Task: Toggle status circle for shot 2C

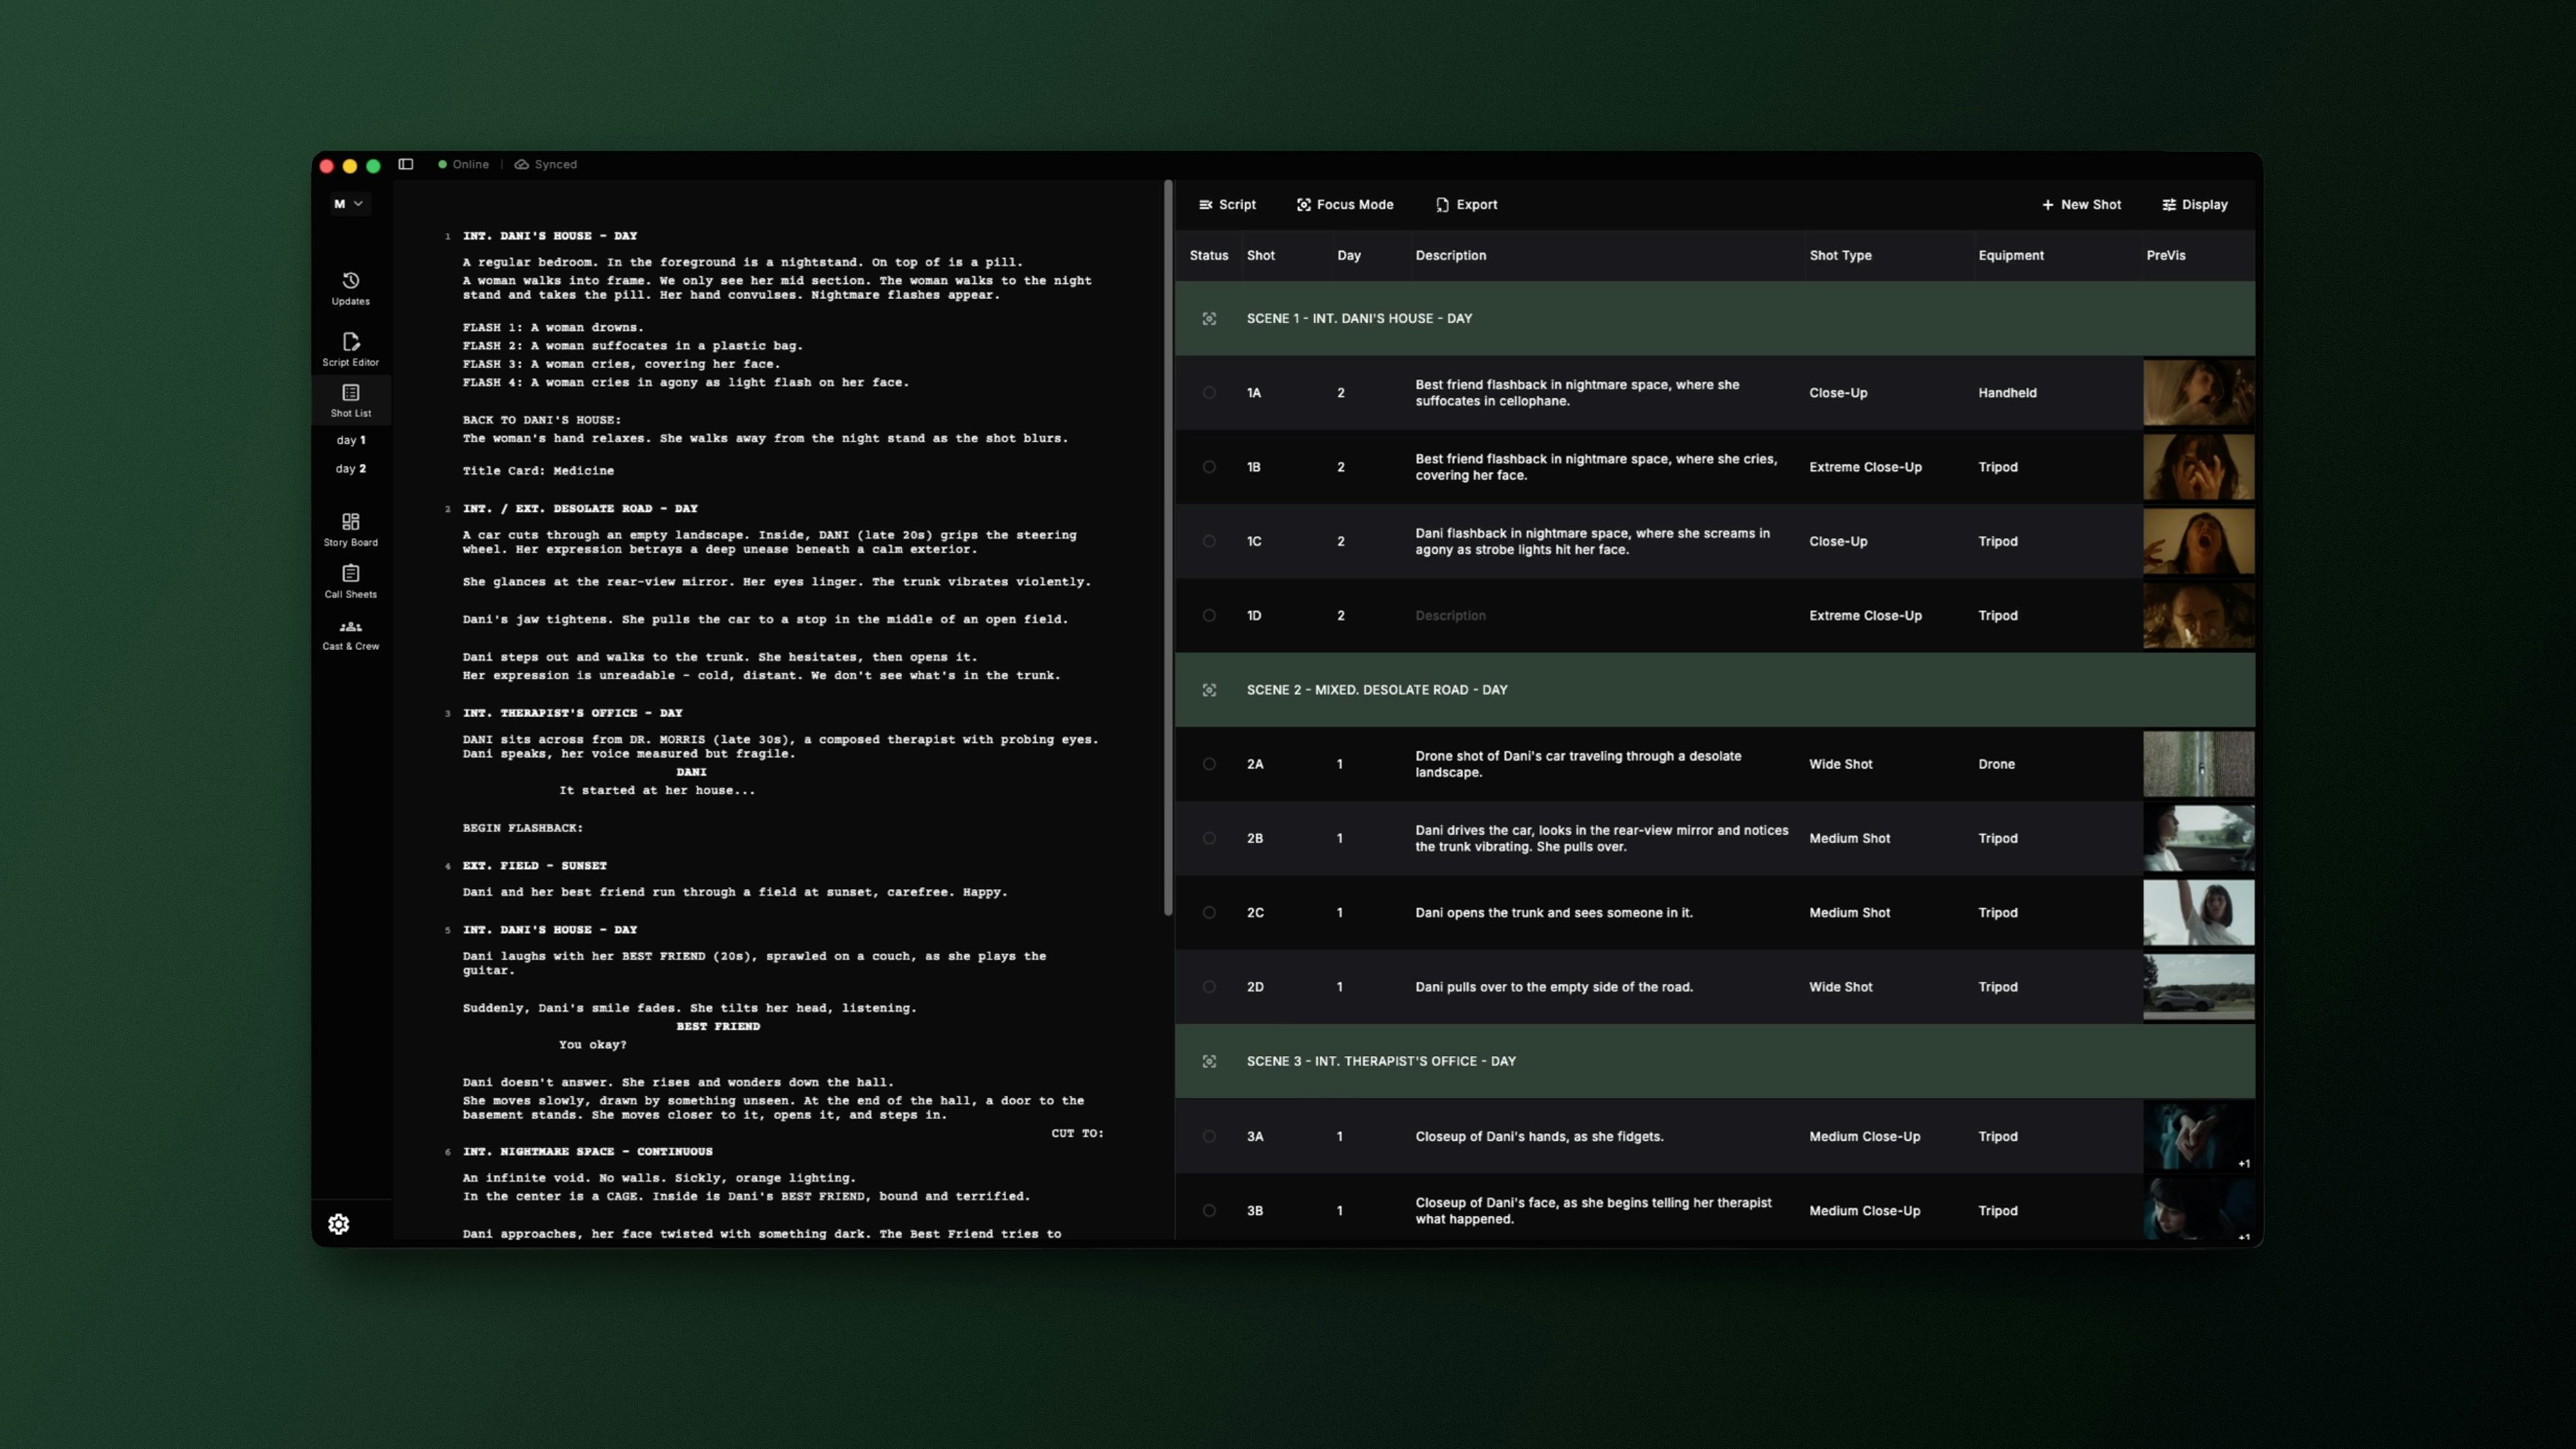Action: [x=1209, y=912]
